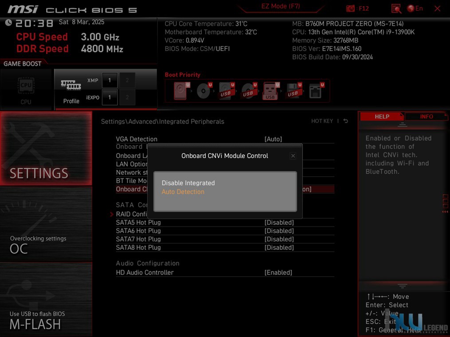The height and width of the screenshot is (337, 450).
Task: Exit BIOS with the top-right X
Action: click(x=438, y=8)
